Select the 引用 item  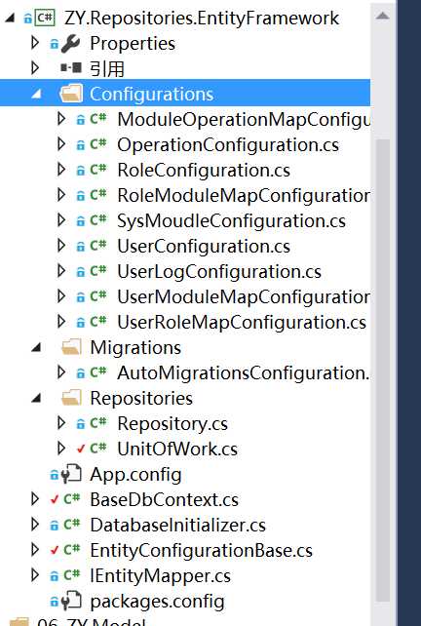(107, 68)
